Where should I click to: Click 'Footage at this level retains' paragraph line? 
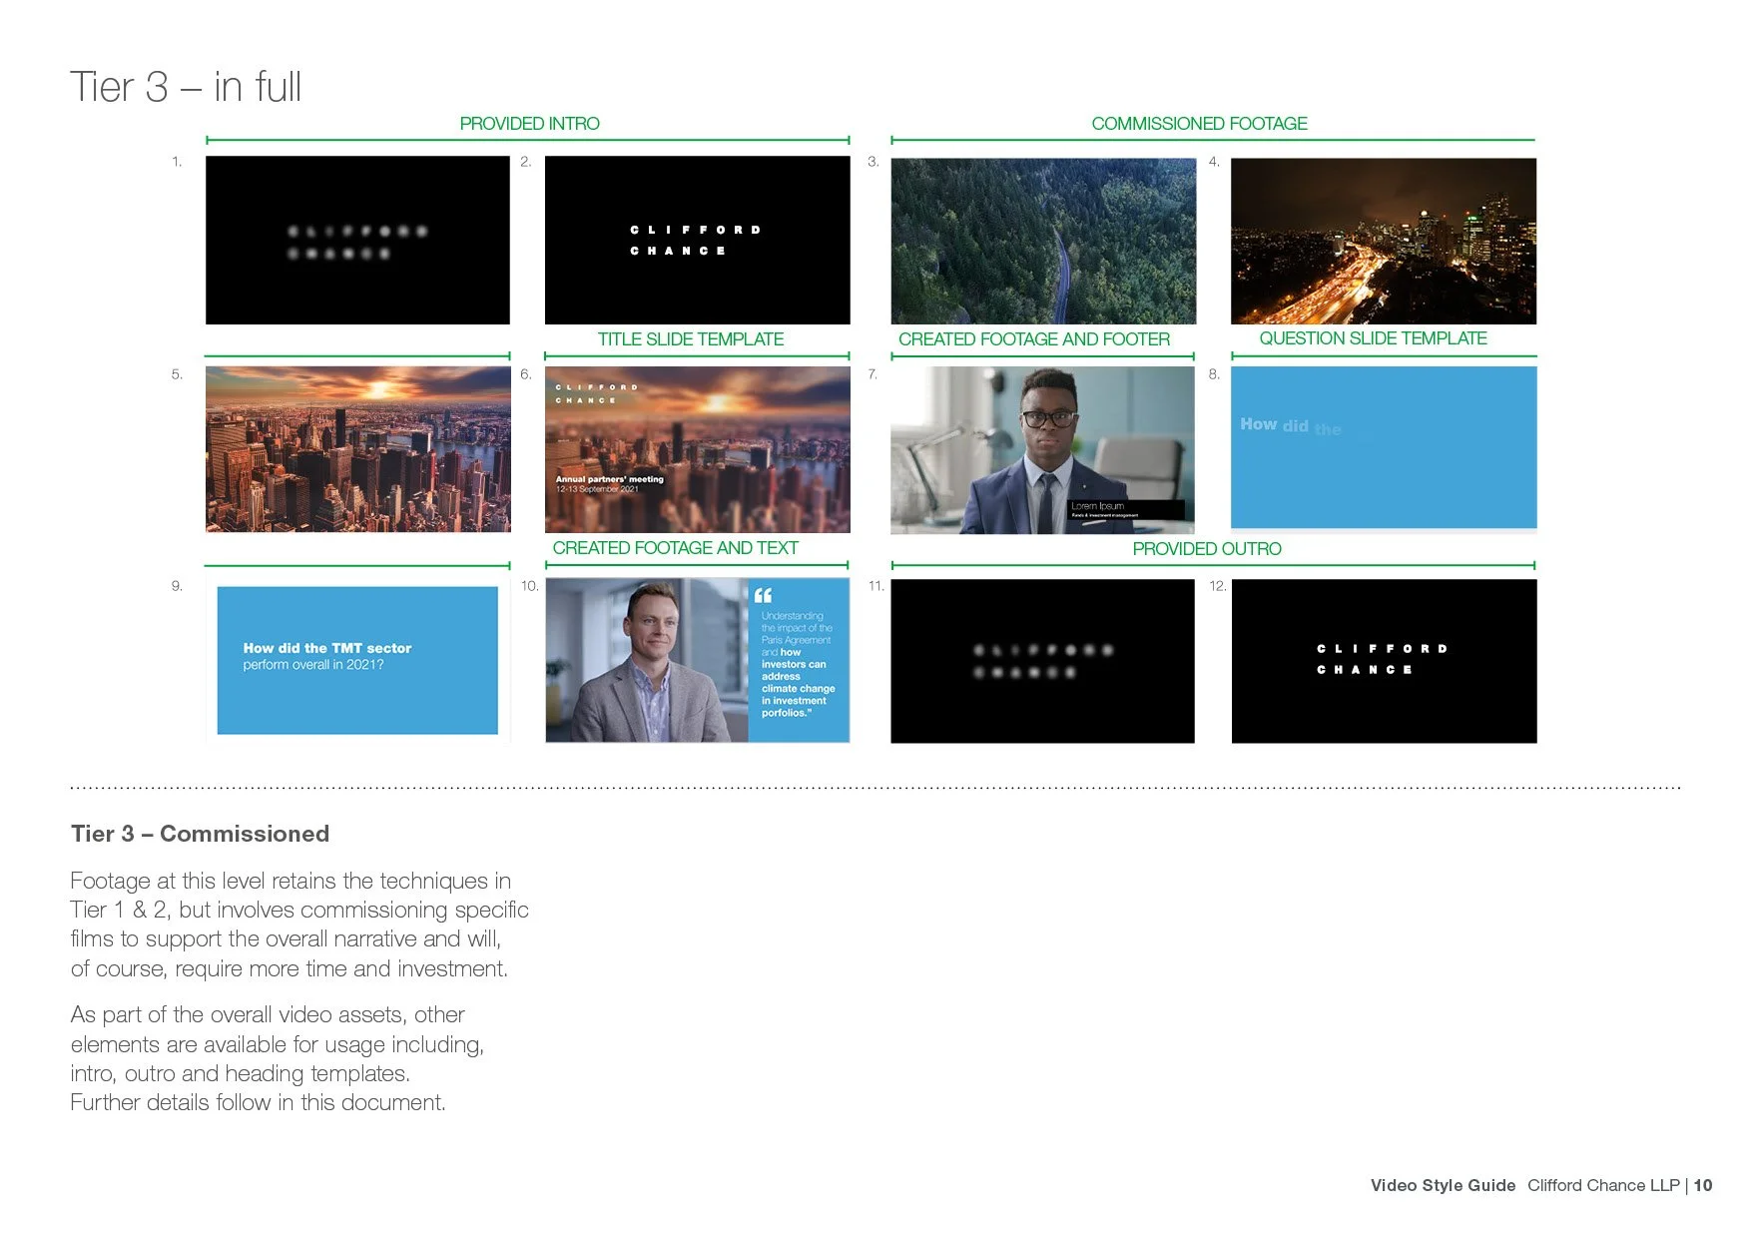coord(291,881)
